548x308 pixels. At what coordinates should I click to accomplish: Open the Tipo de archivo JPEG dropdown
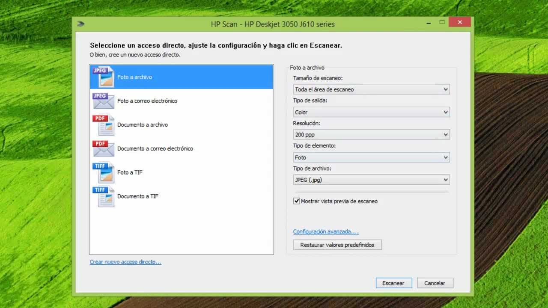371,180
